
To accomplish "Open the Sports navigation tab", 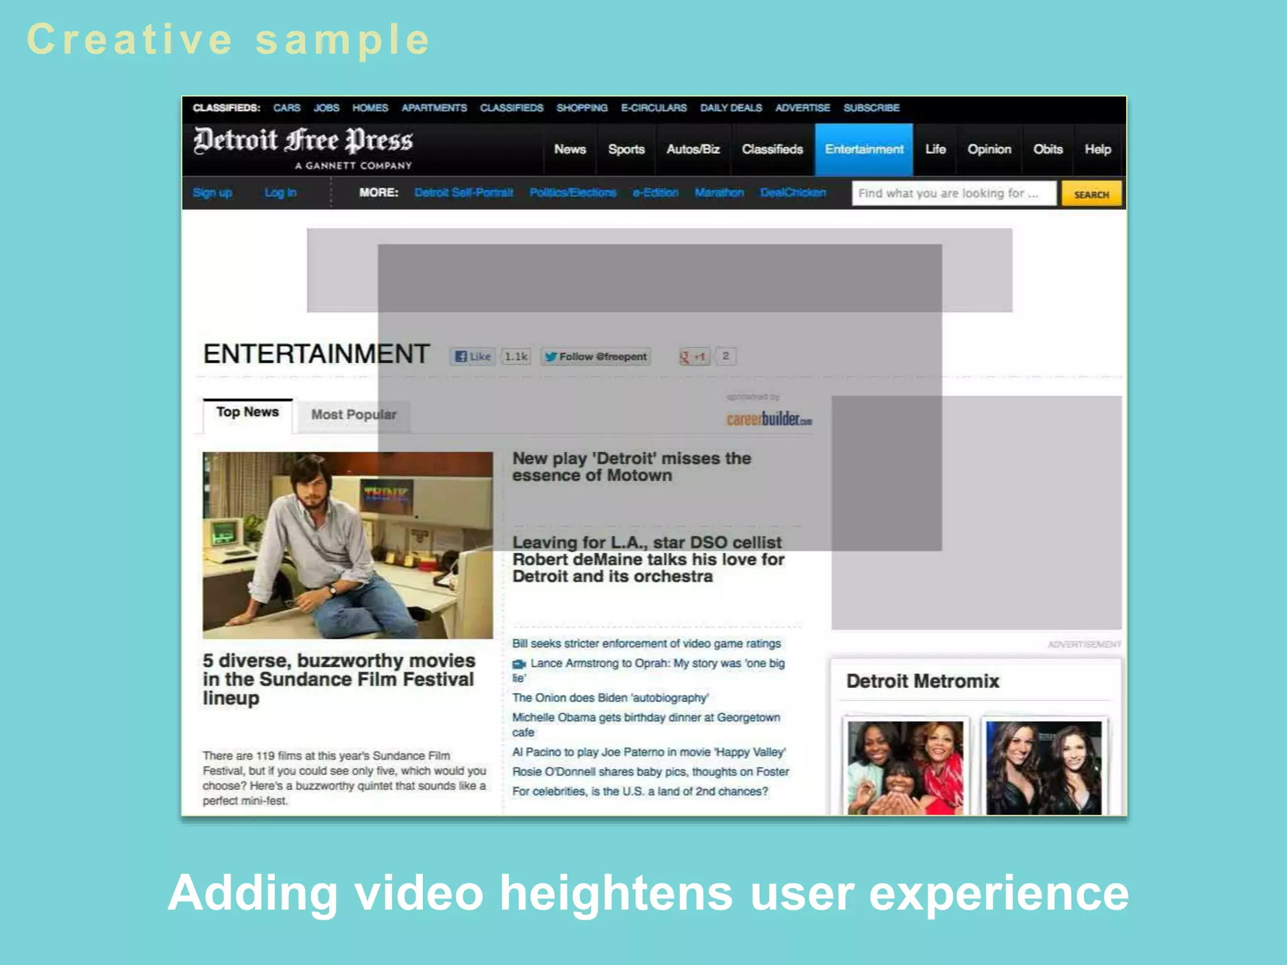I will click(626, 150).
